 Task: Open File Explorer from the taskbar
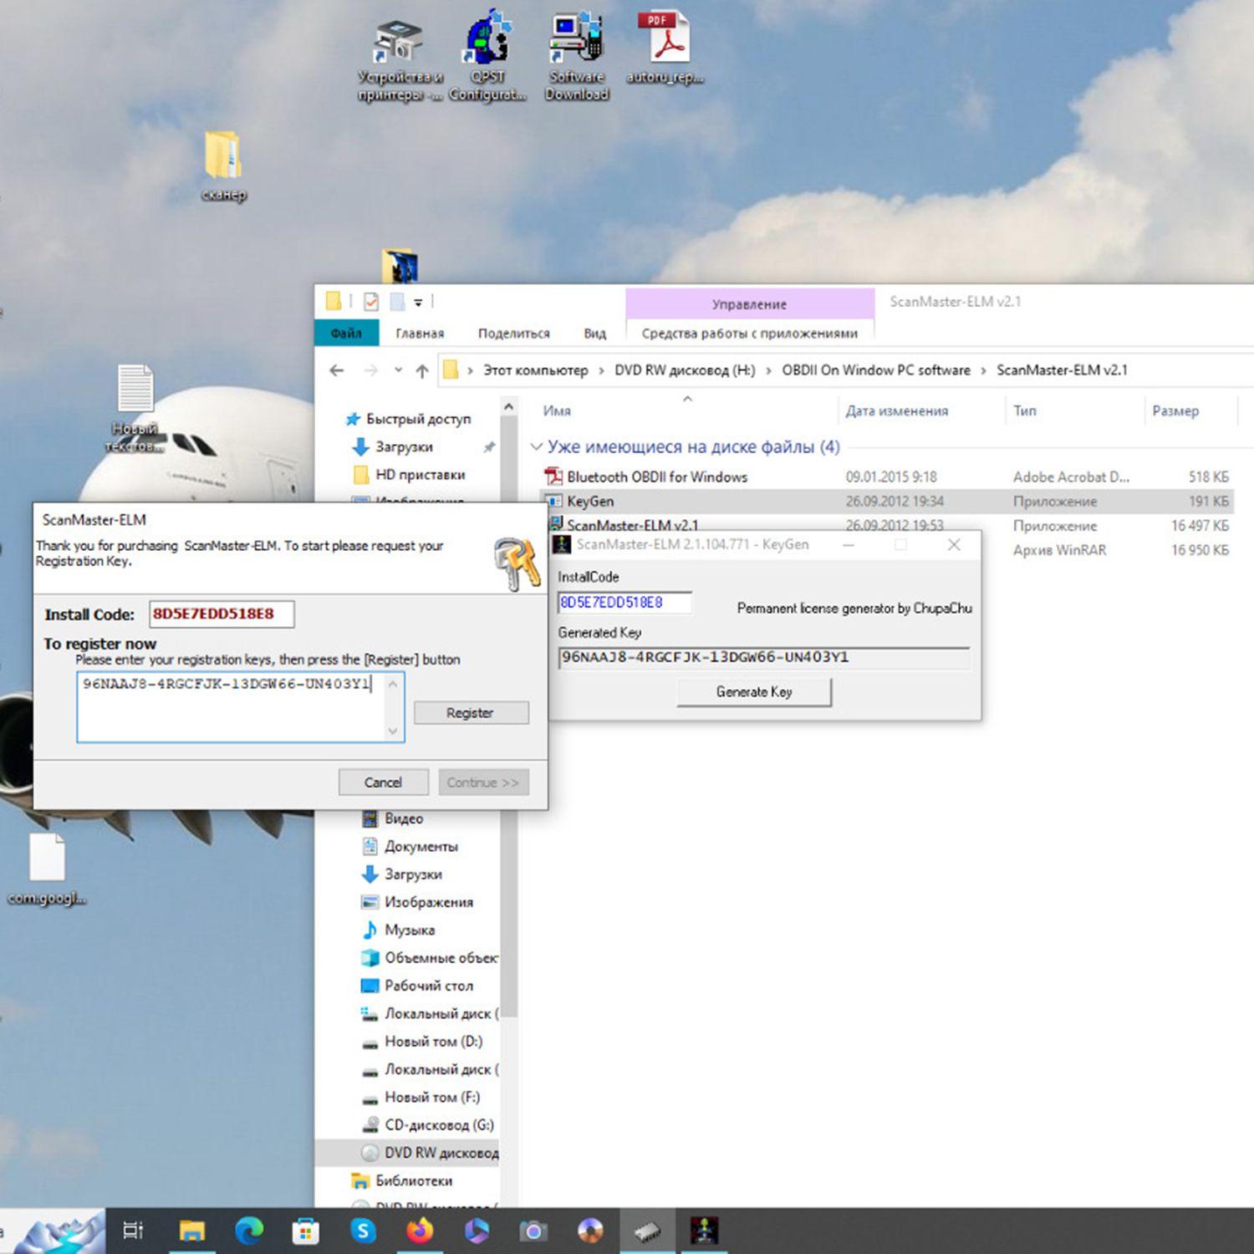[191, 1231]
